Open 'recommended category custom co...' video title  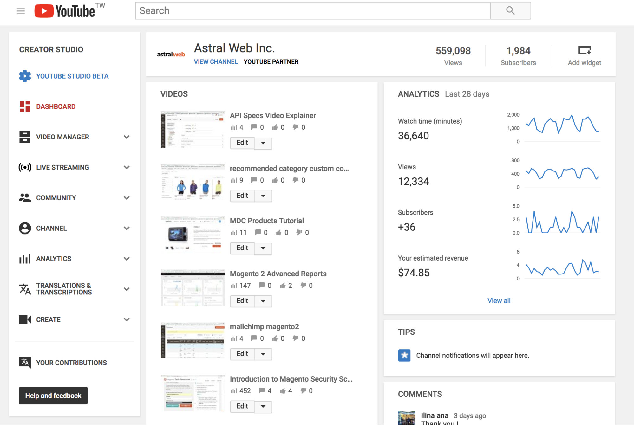point(289,169)
